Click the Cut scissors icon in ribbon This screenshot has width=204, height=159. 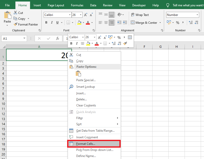[15, 13]
